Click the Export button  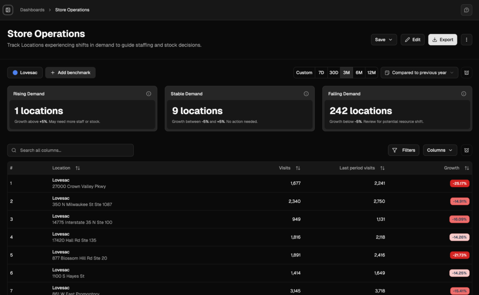click(443, 40)
